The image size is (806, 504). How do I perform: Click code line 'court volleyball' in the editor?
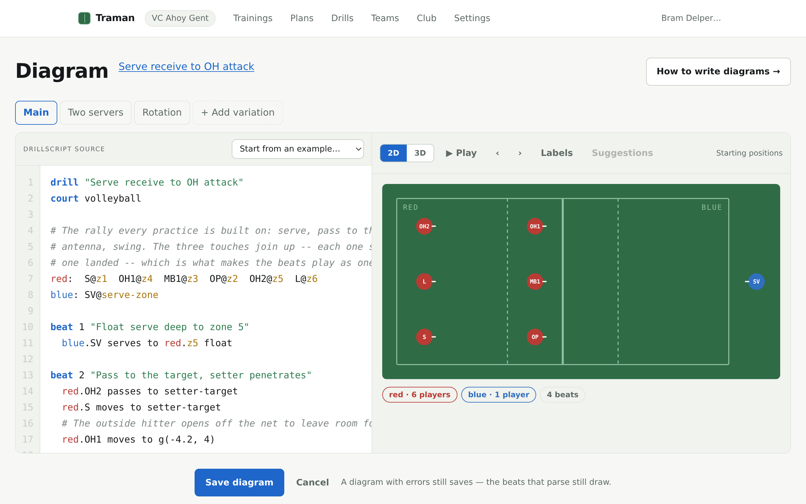click(96, 199)
